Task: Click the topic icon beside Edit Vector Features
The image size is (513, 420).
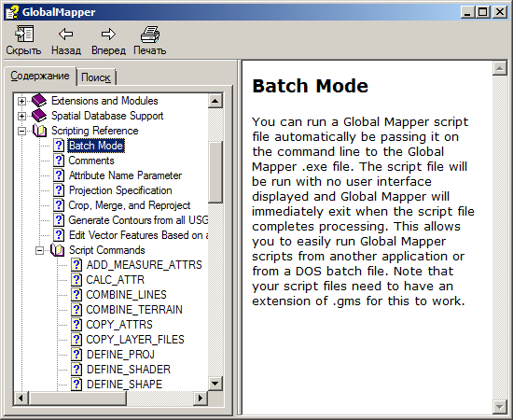Action: [x=59, y=235]
